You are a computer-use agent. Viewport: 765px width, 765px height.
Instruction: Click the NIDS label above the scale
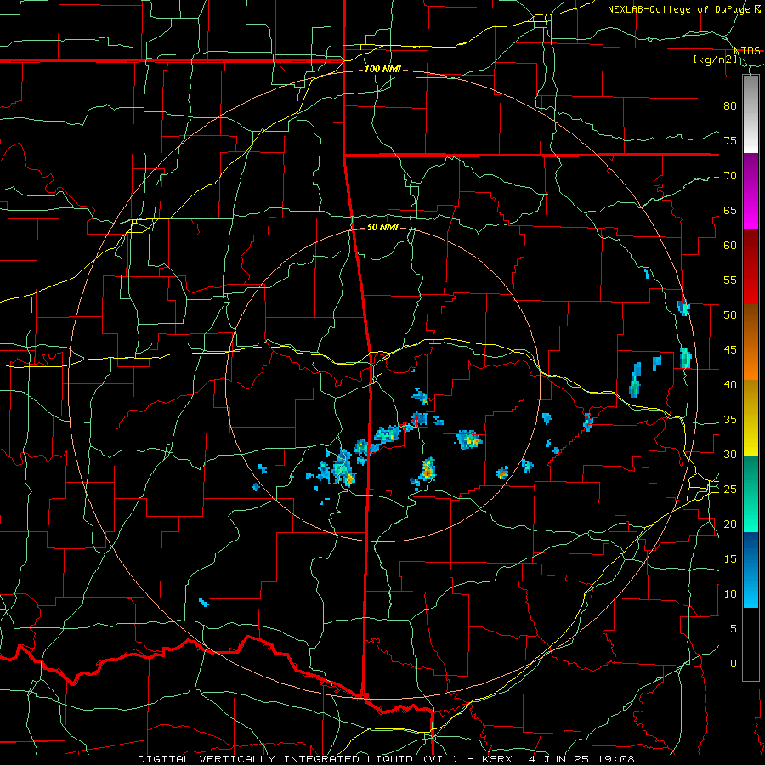(746, 51)
